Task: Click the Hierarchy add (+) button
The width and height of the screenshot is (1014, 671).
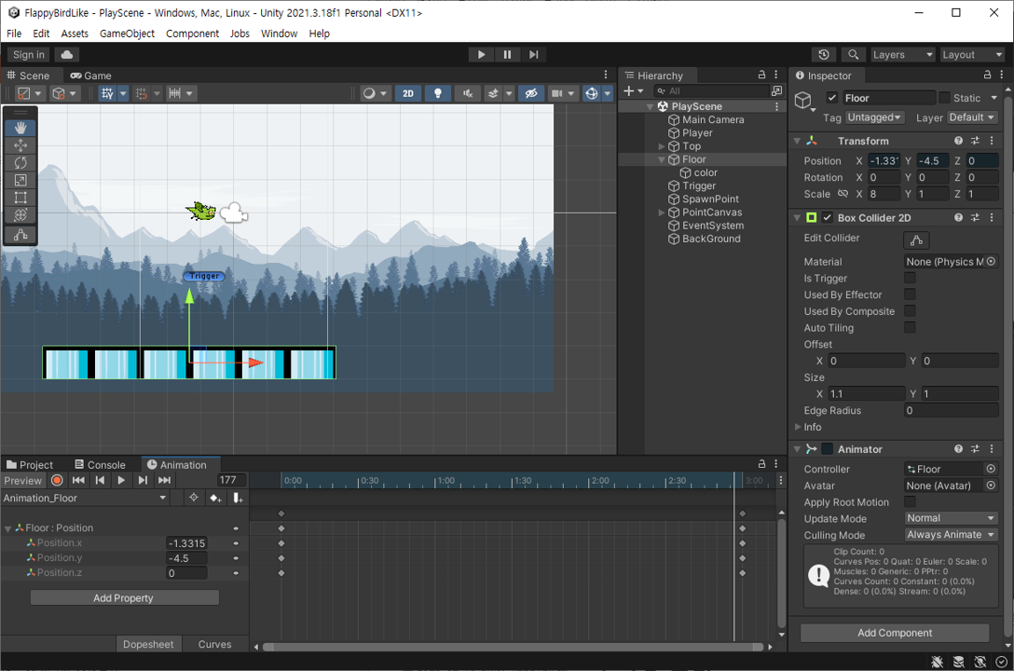Action: click(x=633, y=91)
